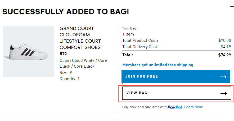This screenshot has height=121, width=234.
Task: Click the Size: 9 text
Action: [66, 73]
